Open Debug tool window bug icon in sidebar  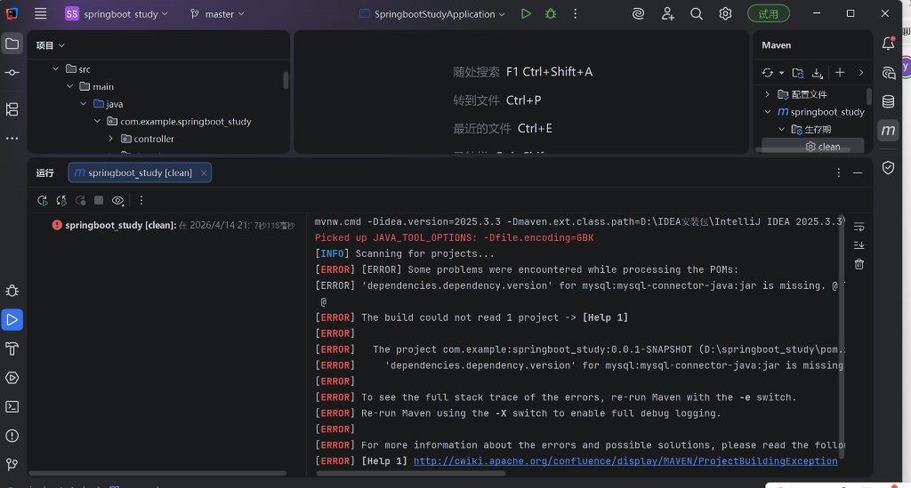[x=12, y=291]
